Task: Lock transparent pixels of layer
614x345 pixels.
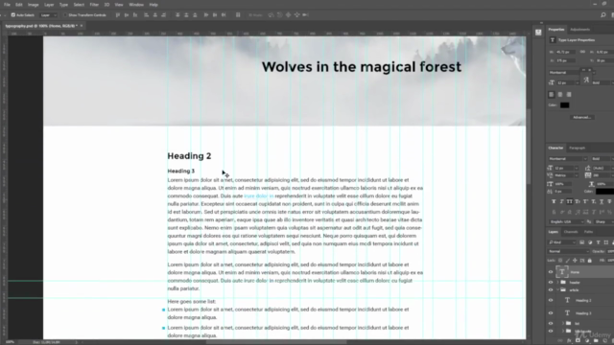Action: click(x=560, y=260)
